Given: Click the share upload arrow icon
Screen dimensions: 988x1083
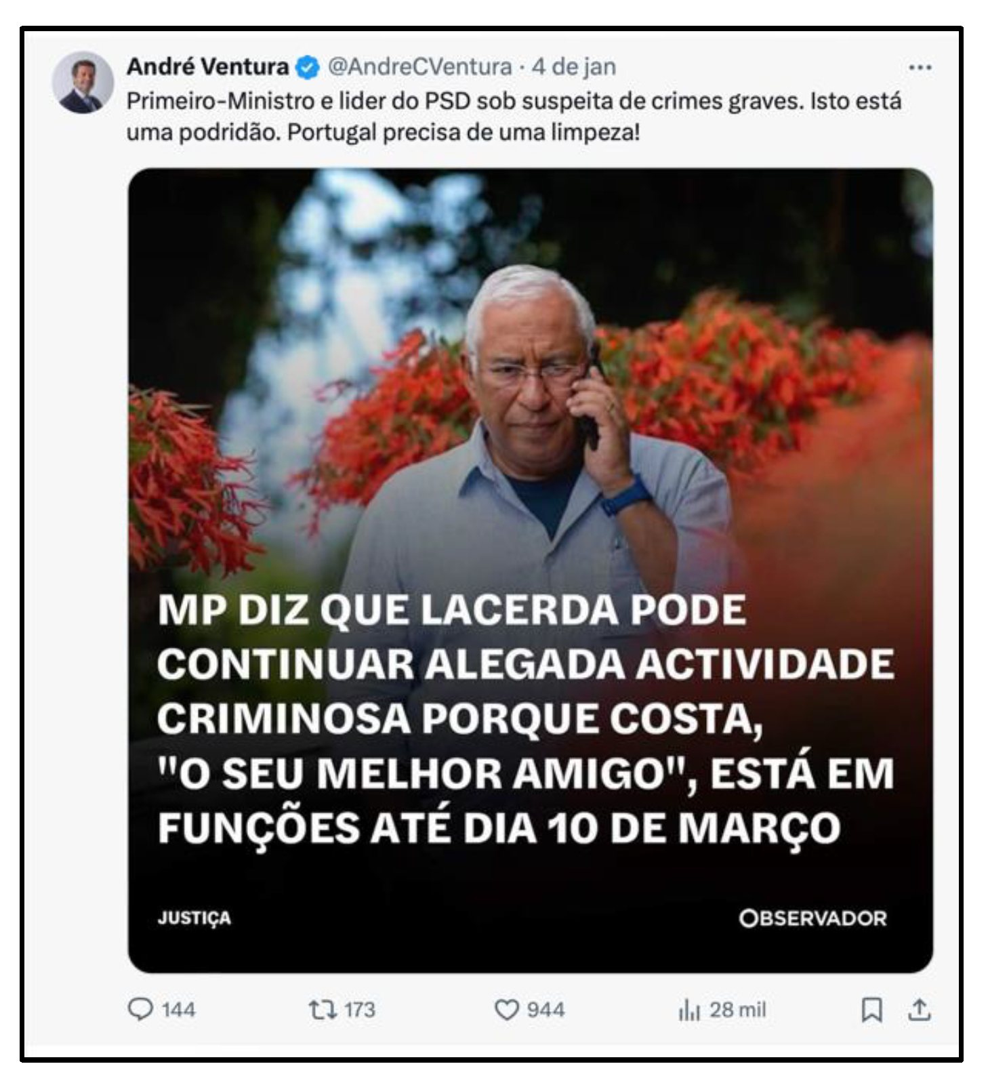Looking at the screenshot, I should coord(919,1010).
